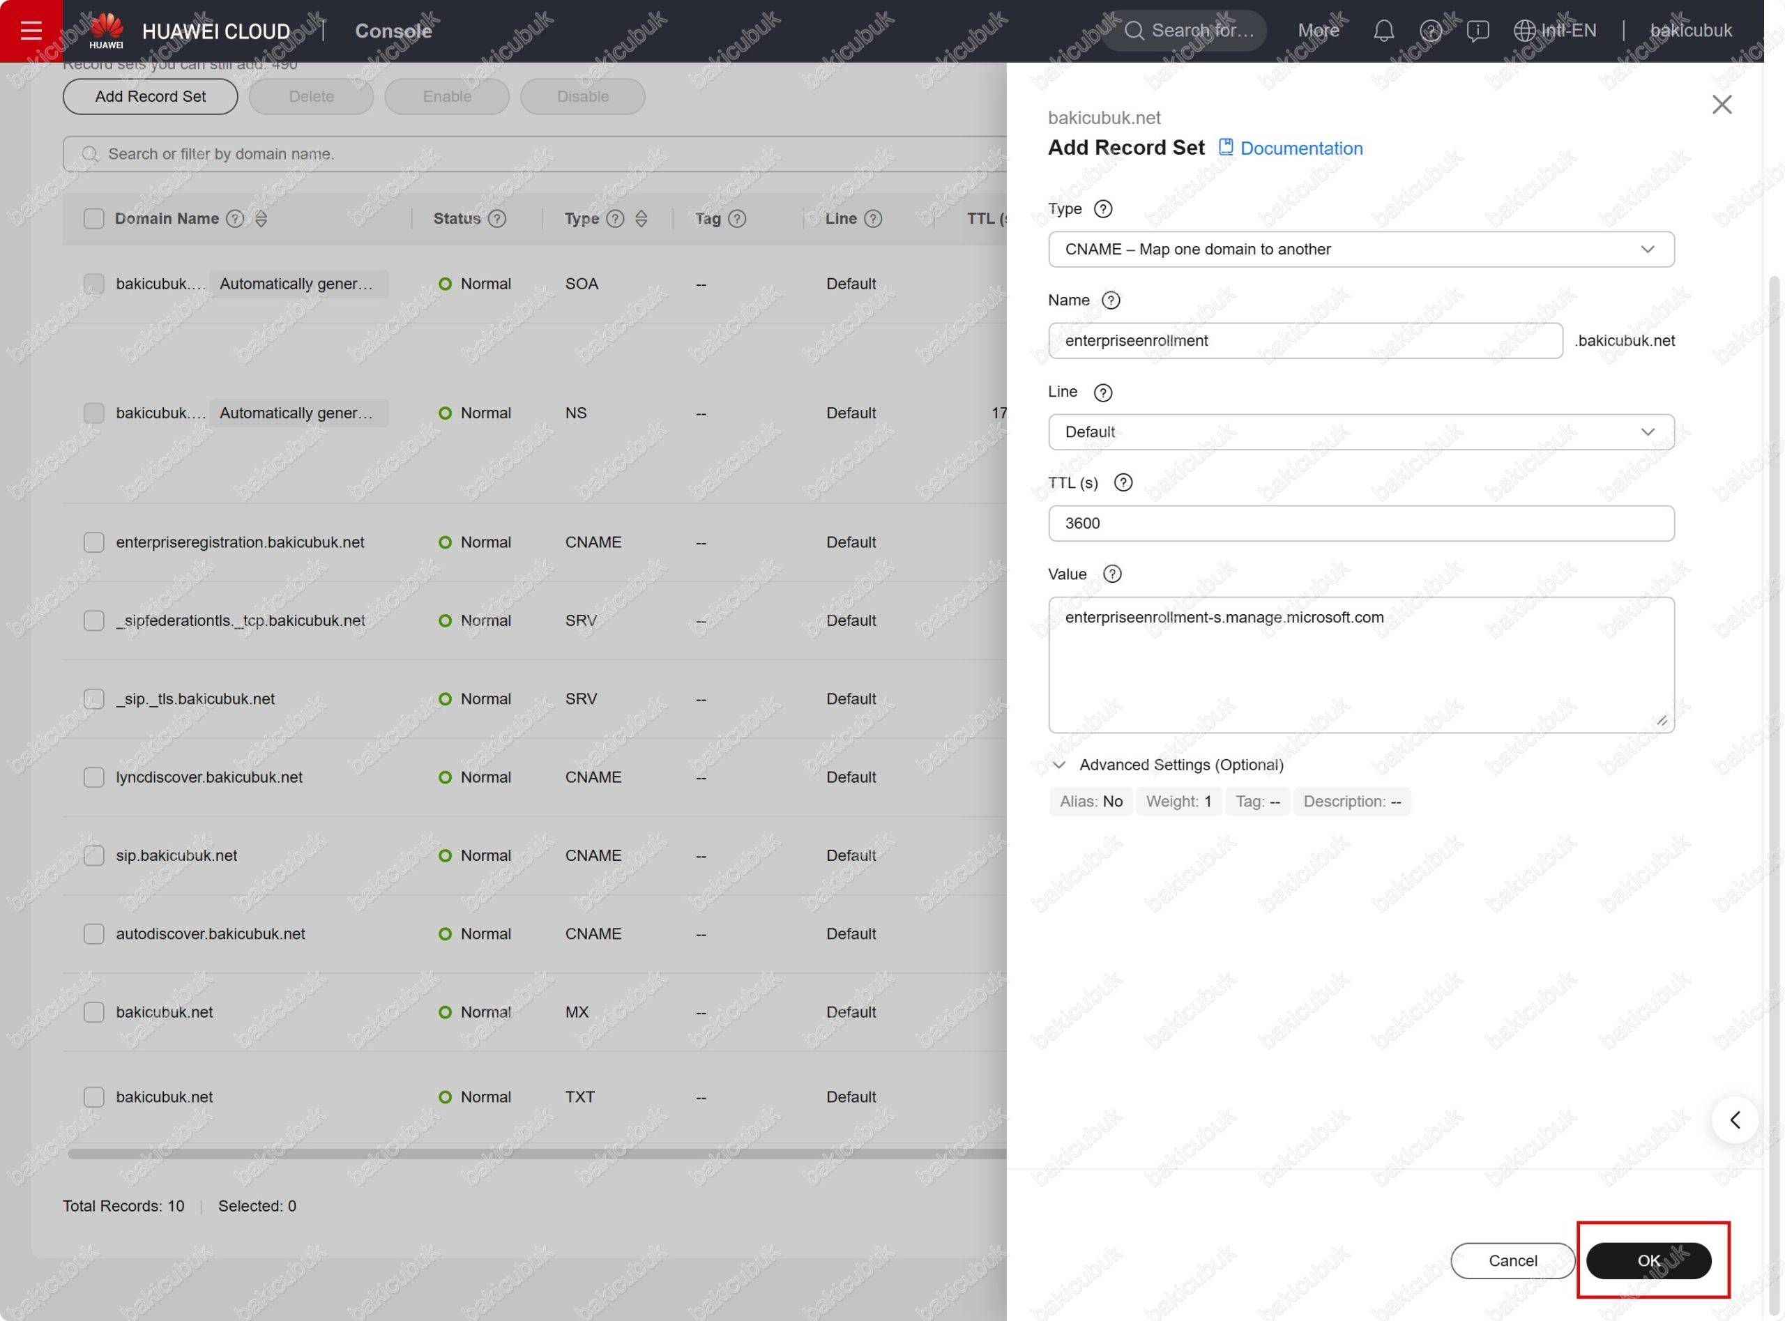Open the hamburger main menu
Screen dimensions: 1785x1321
pos(31,31)
